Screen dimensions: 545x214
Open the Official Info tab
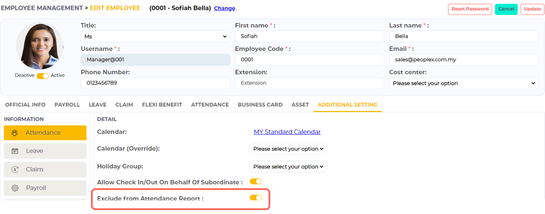pos(25,105)
